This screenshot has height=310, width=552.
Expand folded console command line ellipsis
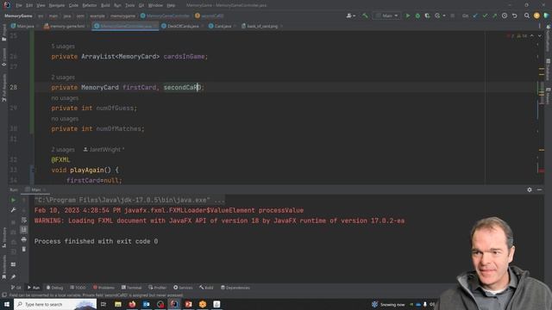[x=219, y=200]
